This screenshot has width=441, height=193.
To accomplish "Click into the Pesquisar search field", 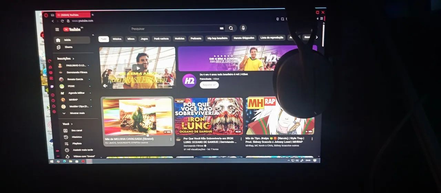I will (x=174, y=29).
